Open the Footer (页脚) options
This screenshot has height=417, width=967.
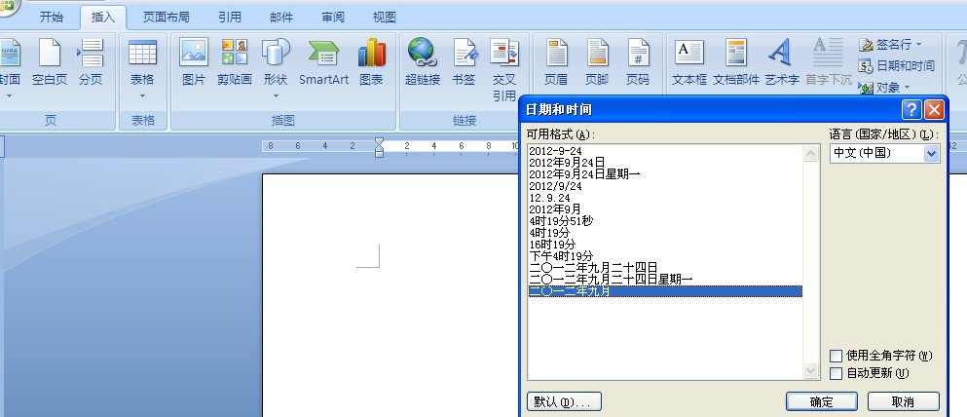pyautogui.click(x=596, y=61)
